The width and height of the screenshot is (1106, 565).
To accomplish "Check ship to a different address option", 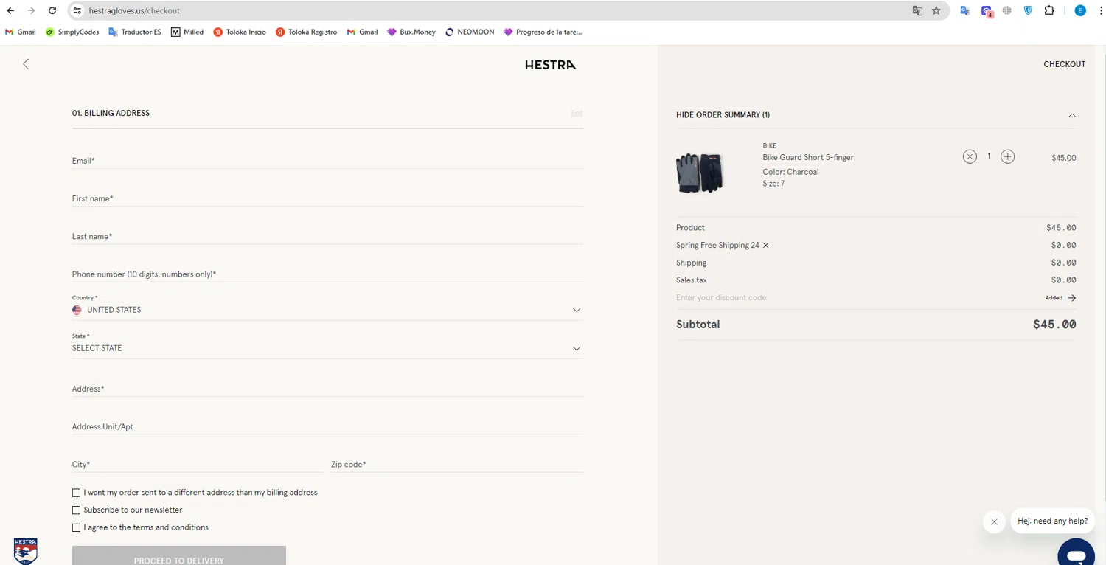I will 76,493.
